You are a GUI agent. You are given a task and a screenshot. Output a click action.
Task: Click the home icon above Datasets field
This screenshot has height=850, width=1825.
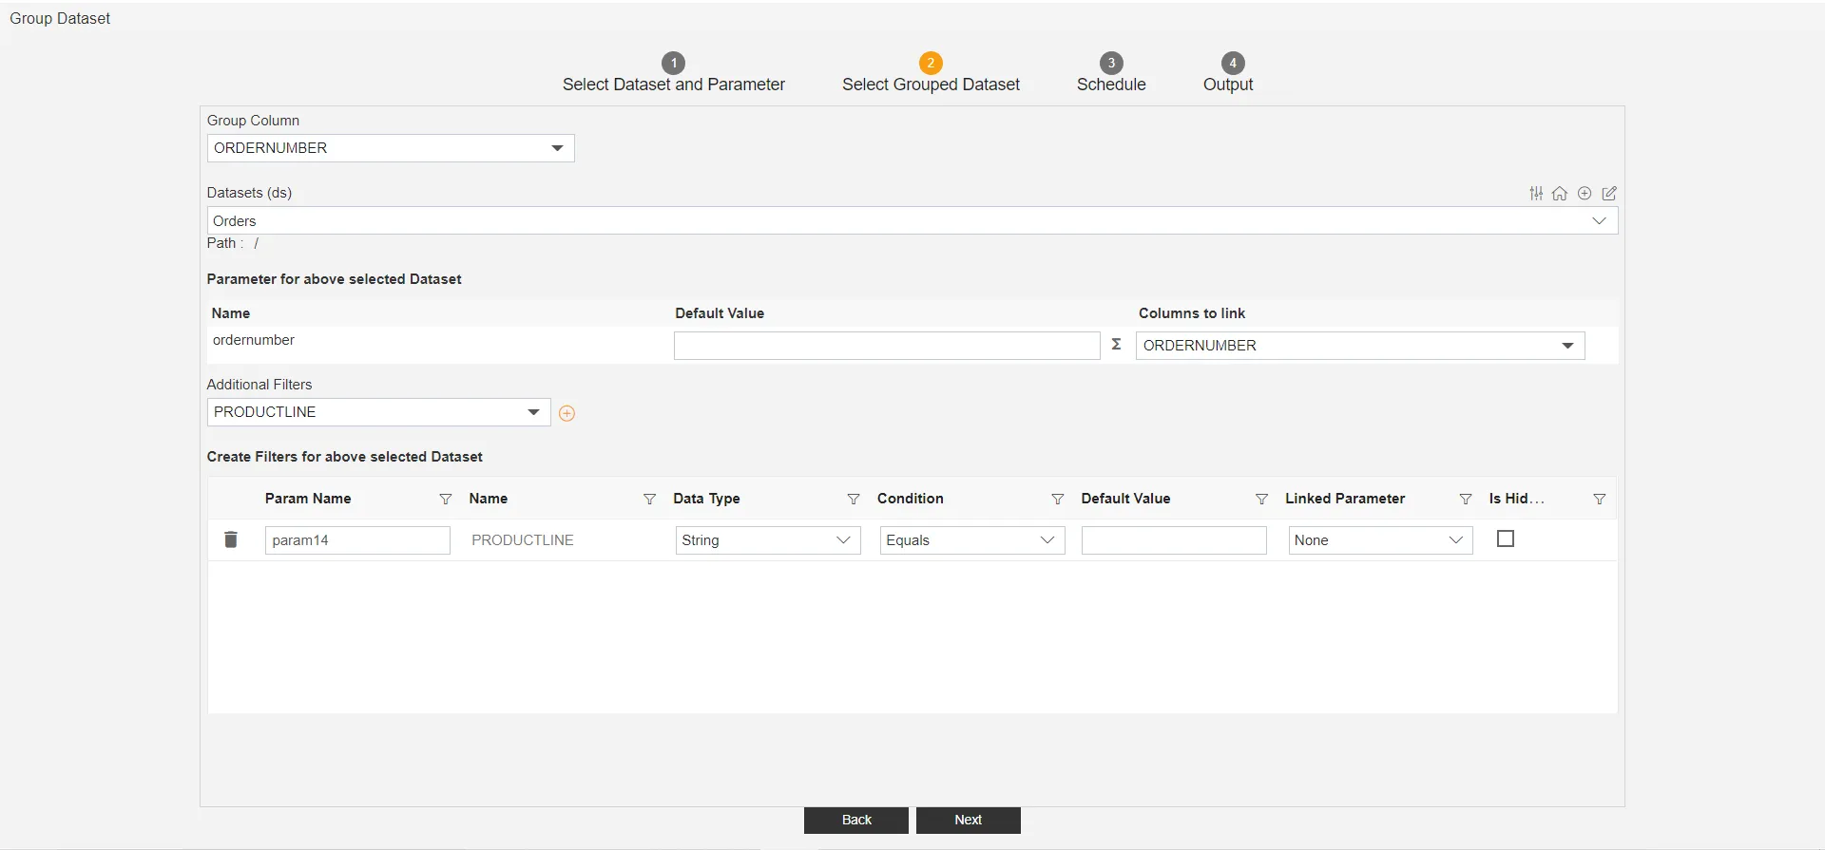[1560, 194]
